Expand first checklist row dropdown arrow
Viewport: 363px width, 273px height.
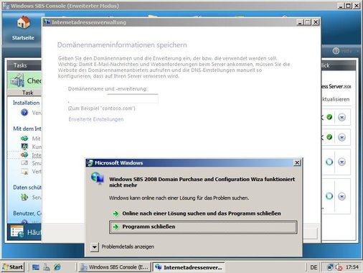[x=341, y=117]
